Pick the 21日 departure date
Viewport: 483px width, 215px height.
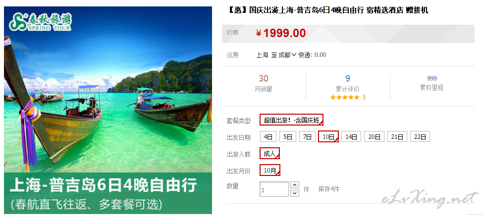coord(397,137)
